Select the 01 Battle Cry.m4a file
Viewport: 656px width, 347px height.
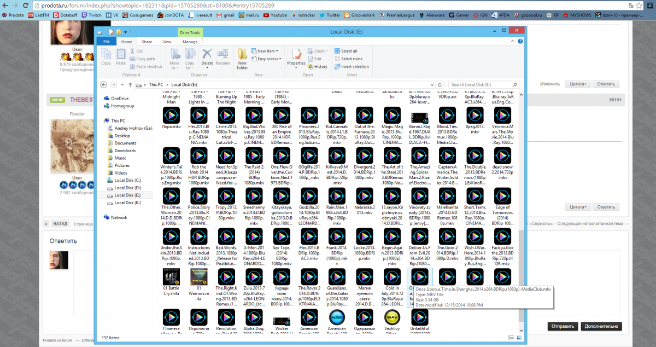(172, 282)
